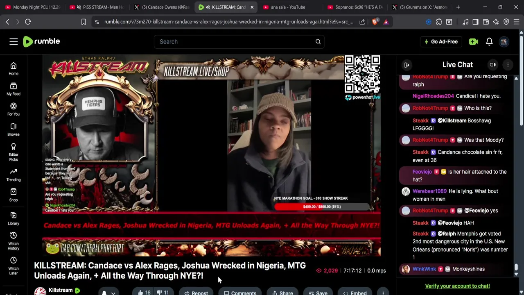The width and height of the screenshot is (524, 295).
Task: Open the Embed code option
Action: [355, 293]
